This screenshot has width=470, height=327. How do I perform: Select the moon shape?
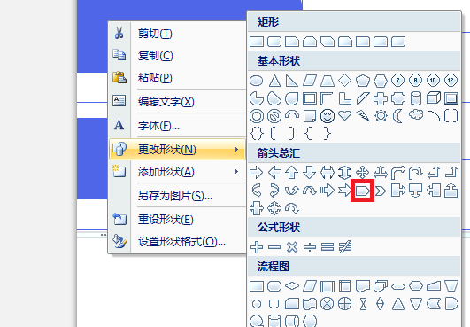(x=397, y=116)
